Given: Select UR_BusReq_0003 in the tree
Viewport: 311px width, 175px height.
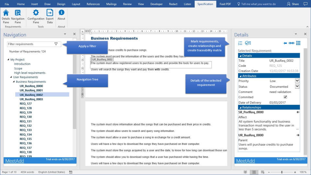Looking at the screenshot, I should (31, 99).
